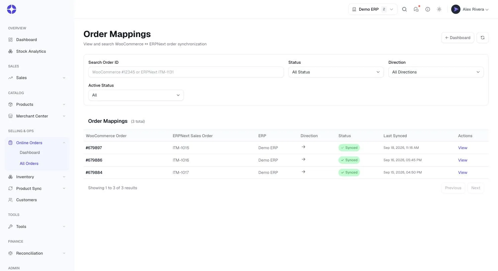Click the Tools wrench icon
The width and height of the screenshot is (498, 271).
tap(10, 227)
